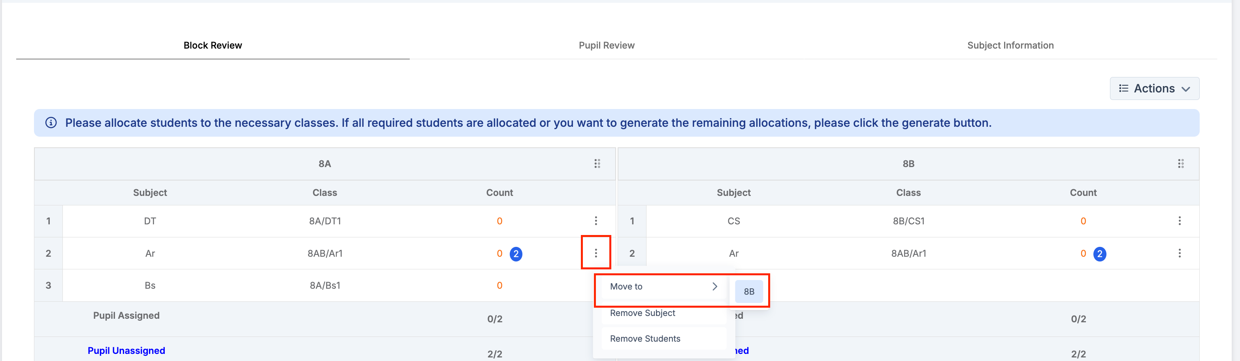
Task: Click the blue 2 badge in block 8A
Action: coord(516,254)
